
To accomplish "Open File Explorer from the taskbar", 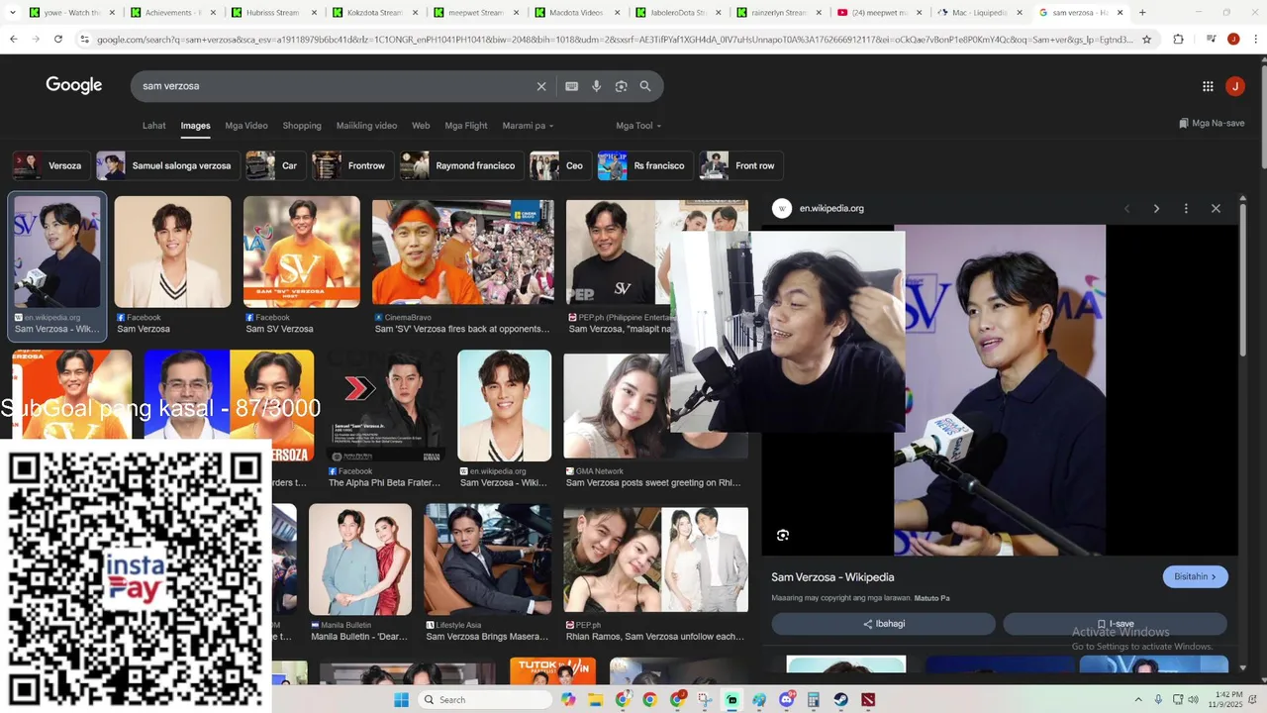I will point(596,699).
